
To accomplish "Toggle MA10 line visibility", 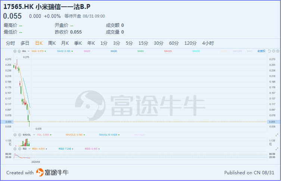I will pyautogui.click(x=63, y=51).
